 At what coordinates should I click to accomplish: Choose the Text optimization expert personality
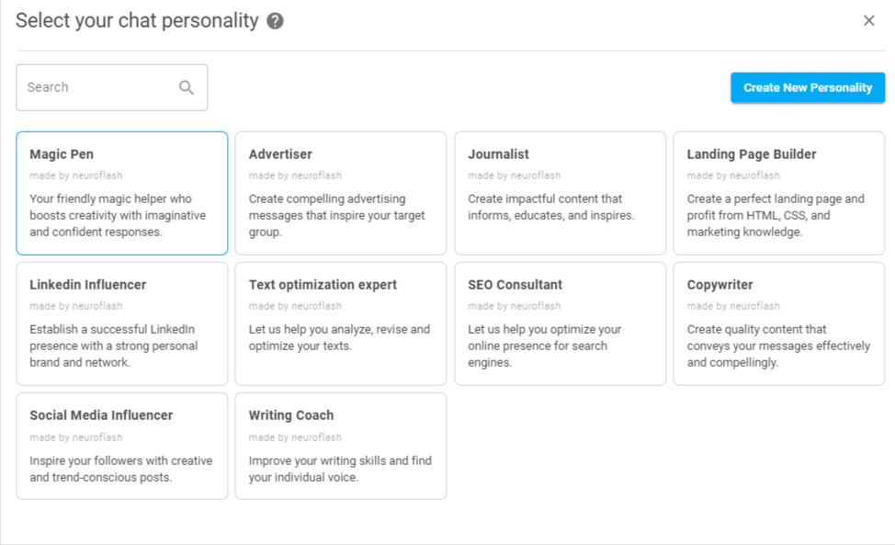coord(341,324)
